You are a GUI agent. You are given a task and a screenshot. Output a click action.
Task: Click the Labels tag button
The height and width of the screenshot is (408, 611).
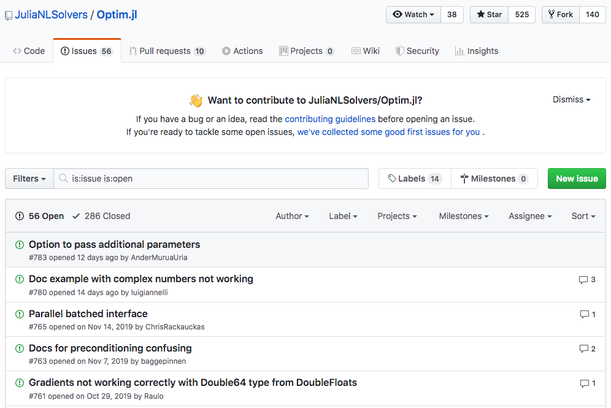(x=415, y=179)
